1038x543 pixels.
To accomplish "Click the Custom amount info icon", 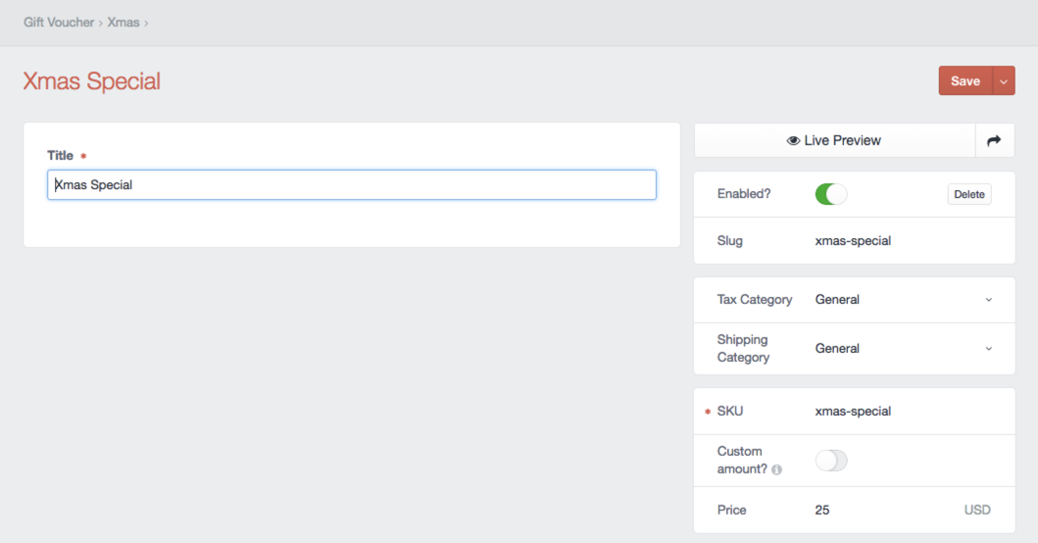I will tap(776, 470).
